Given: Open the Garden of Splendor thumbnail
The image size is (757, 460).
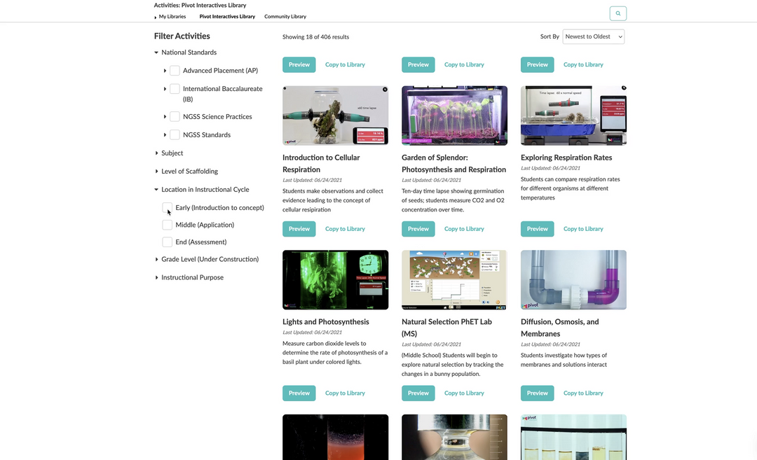Looking at the screenshot, I should (454, 115).
